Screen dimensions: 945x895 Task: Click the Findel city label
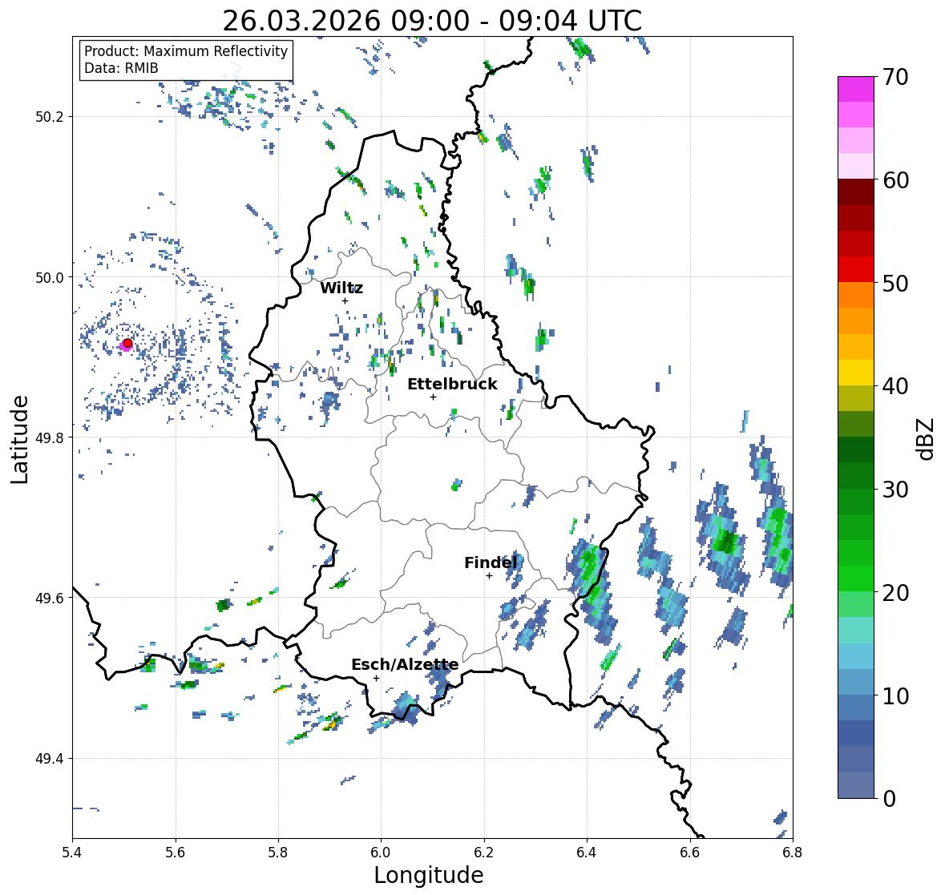491,562
